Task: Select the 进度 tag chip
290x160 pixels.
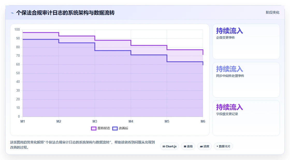Action: click(x=205, y=146)
